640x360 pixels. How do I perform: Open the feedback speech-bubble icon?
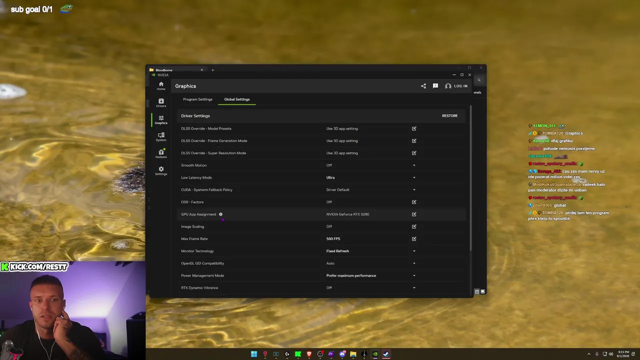435,86
